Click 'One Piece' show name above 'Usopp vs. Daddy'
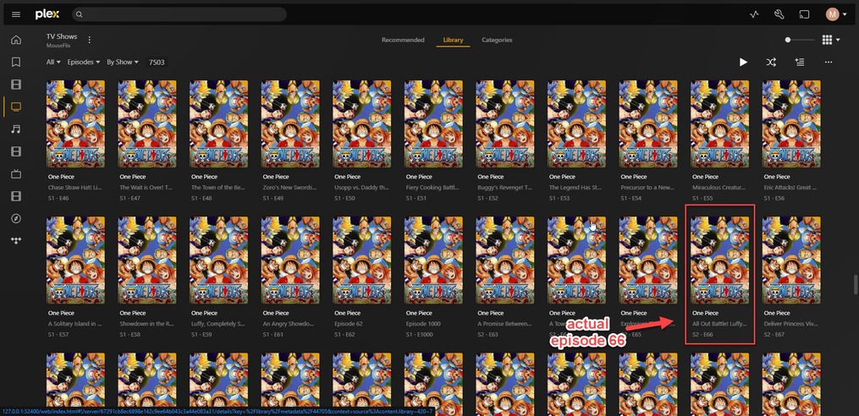The height and width of the screenshot is (416, 859). [347, 177]
